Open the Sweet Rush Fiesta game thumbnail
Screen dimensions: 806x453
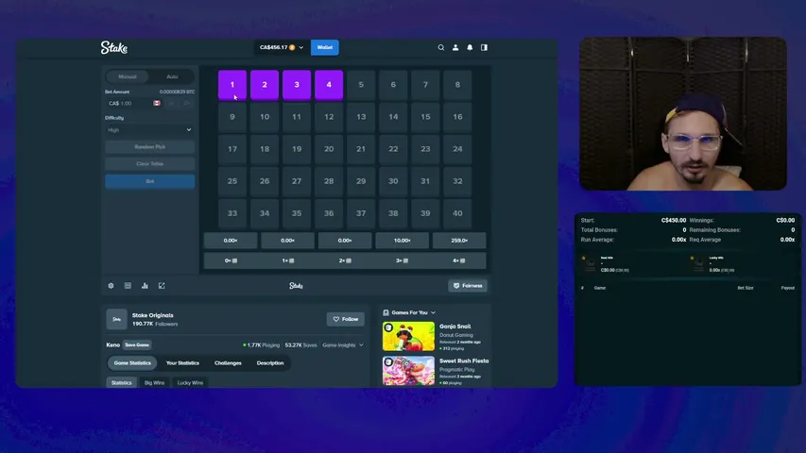point(408,371)
